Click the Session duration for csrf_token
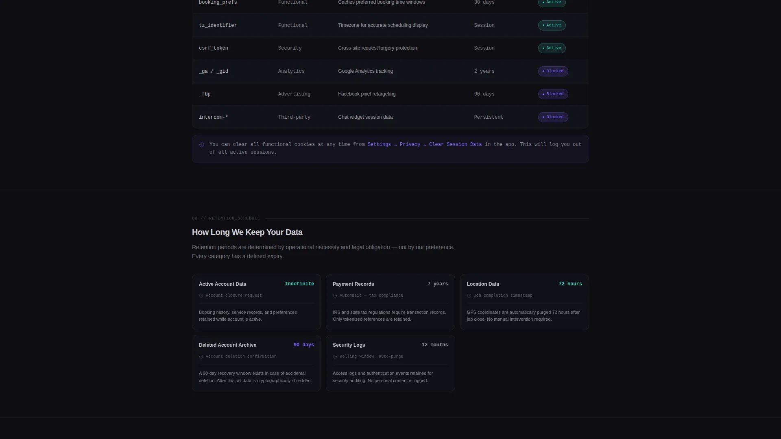781x439 pixels. click(x=484, y=48)
